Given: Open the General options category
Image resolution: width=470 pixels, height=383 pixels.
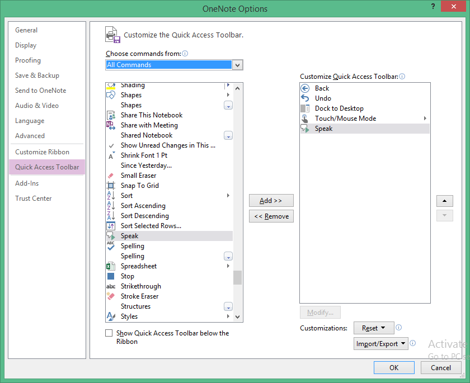Looking at the screenshot, I should (x=26, y=30).
